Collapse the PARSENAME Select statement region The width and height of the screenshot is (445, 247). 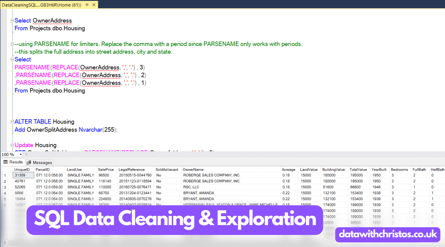pos(12,59)
